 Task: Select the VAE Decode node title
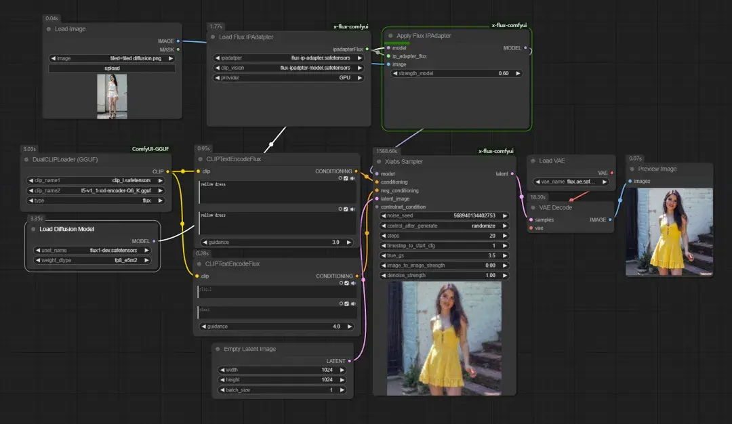(x=556, y=207)
